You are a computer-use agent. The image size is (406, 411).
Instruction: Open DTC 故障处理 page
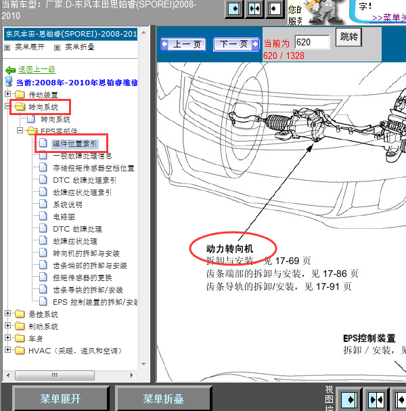(x=77, y=229)
